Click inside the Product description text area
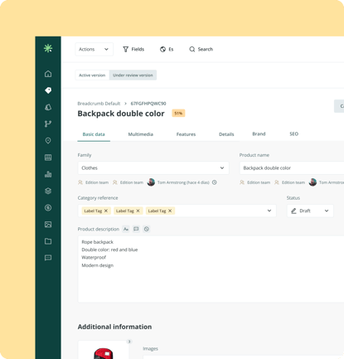The width and height of the screenshot is (344, 359). [211, 269]
